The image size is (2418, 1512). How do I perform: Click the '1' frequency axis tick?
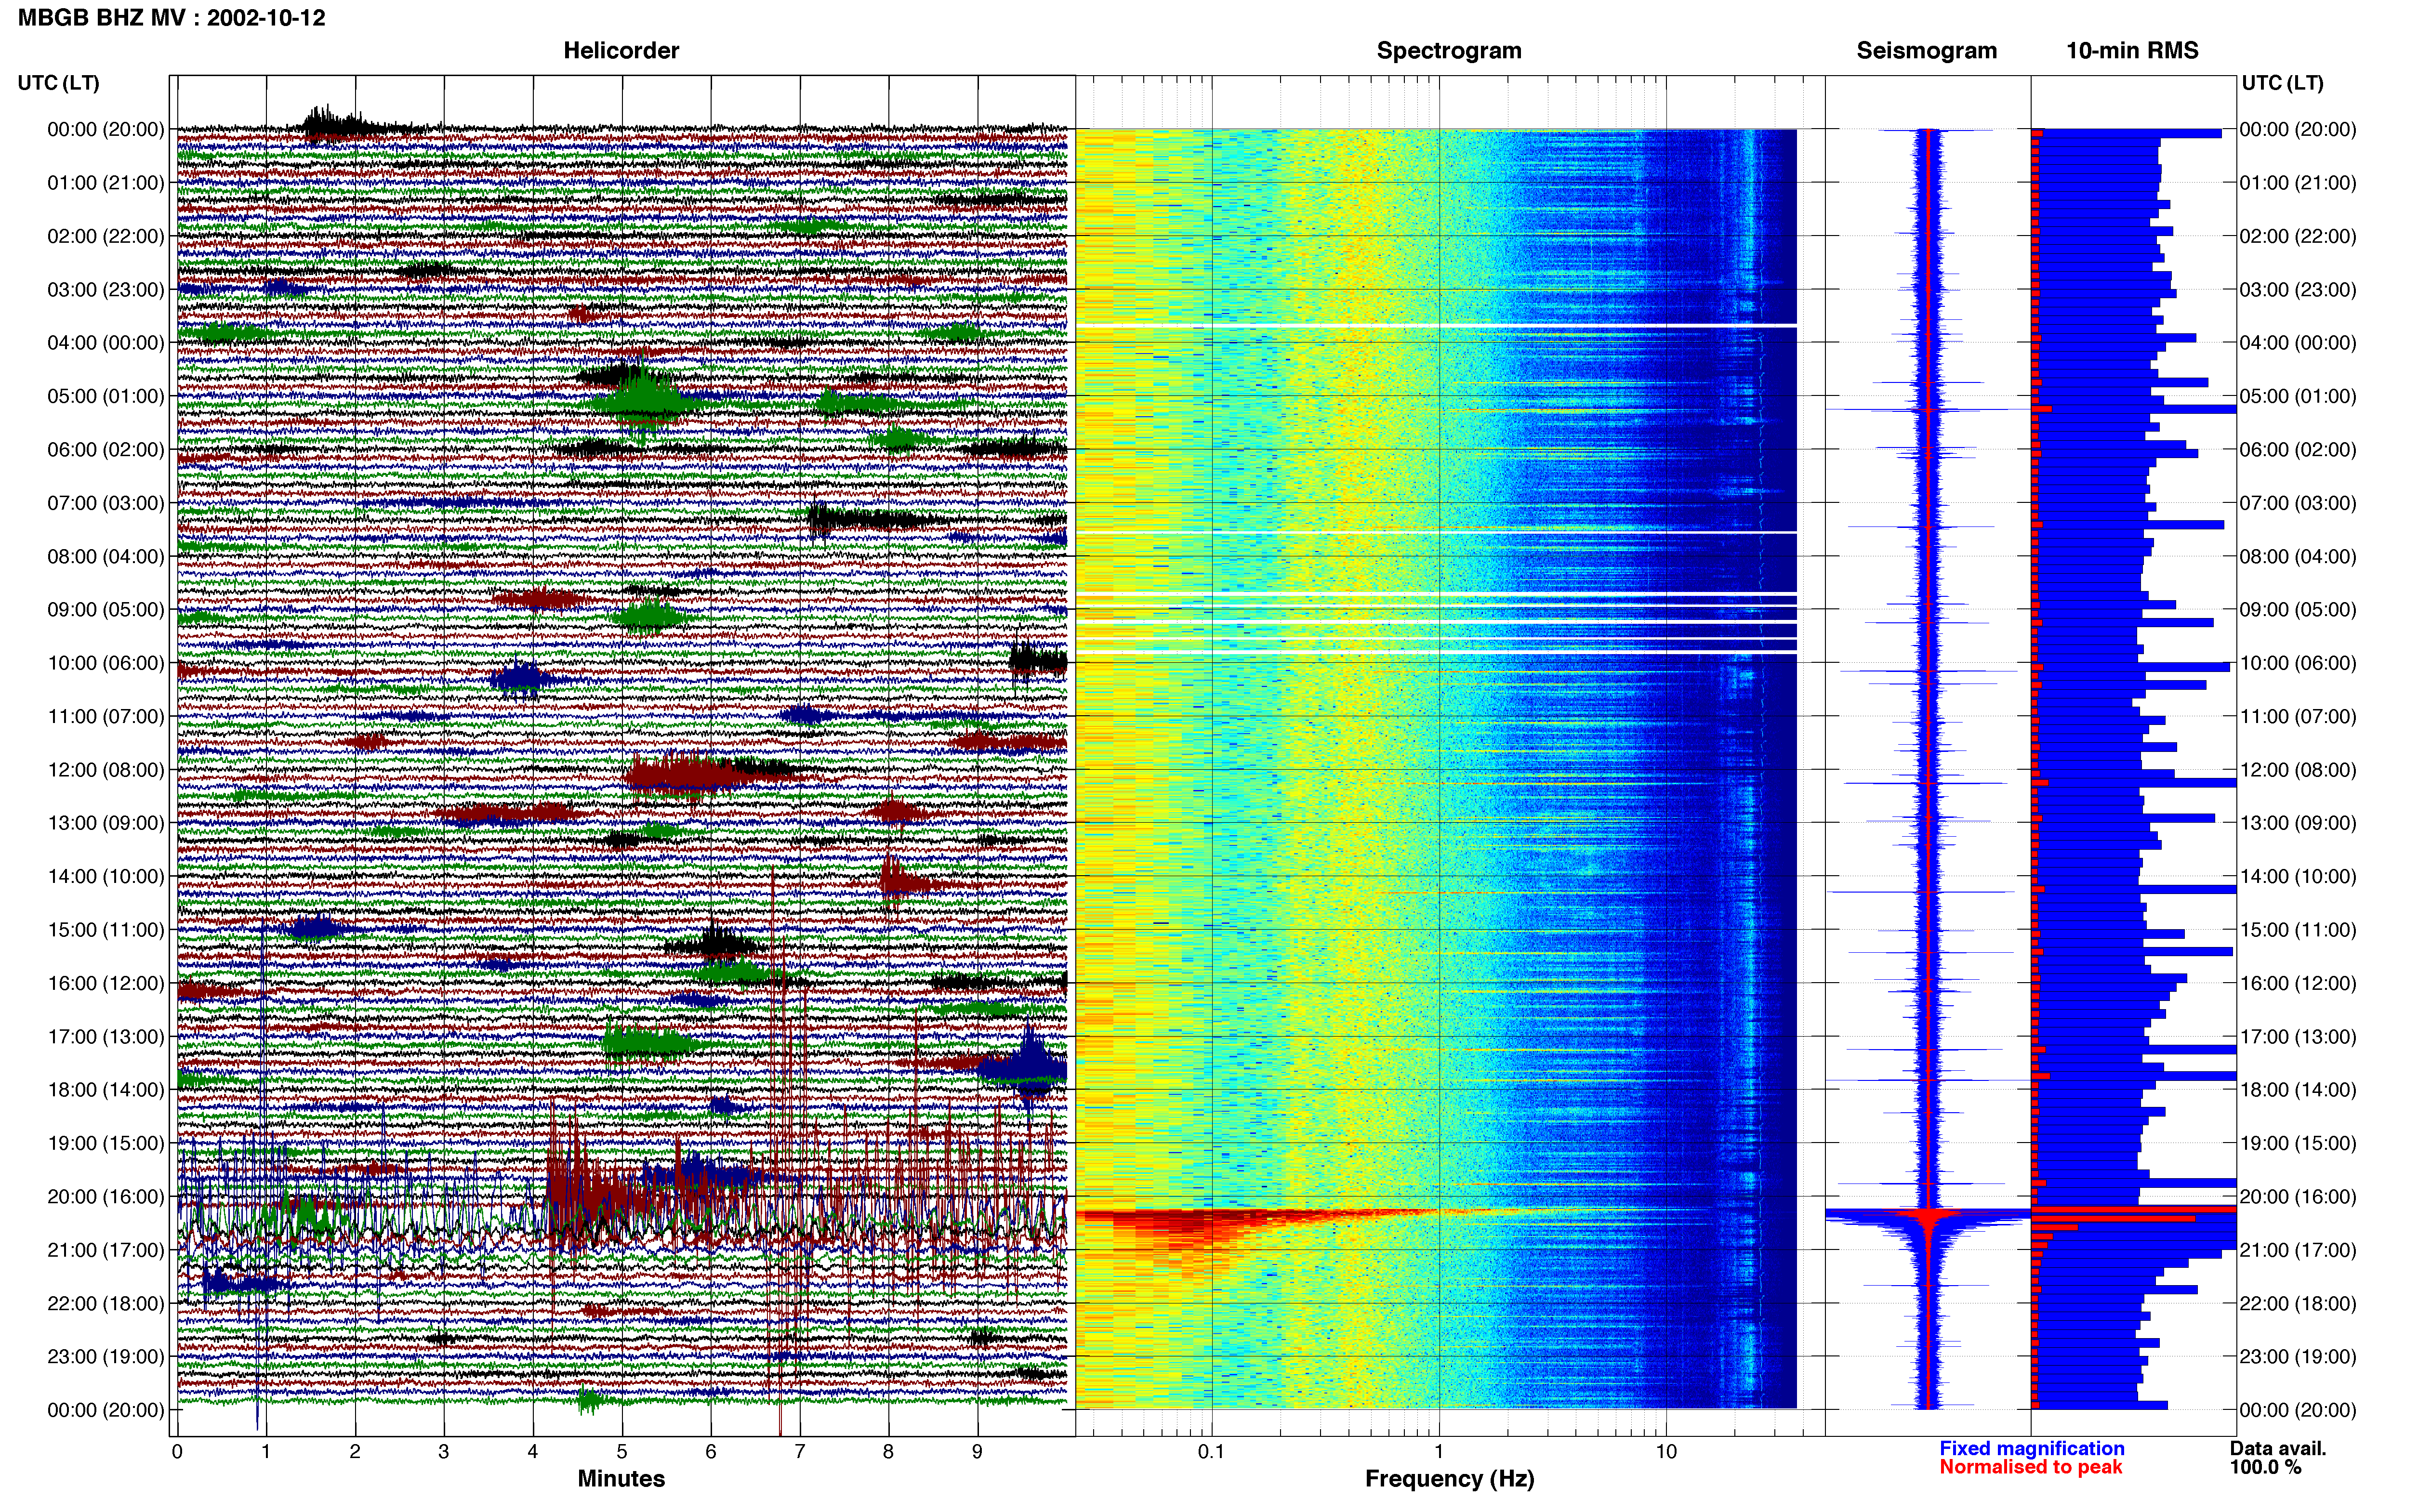coord(1439,1452)
